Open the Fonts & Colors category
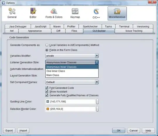 (54, 13)
